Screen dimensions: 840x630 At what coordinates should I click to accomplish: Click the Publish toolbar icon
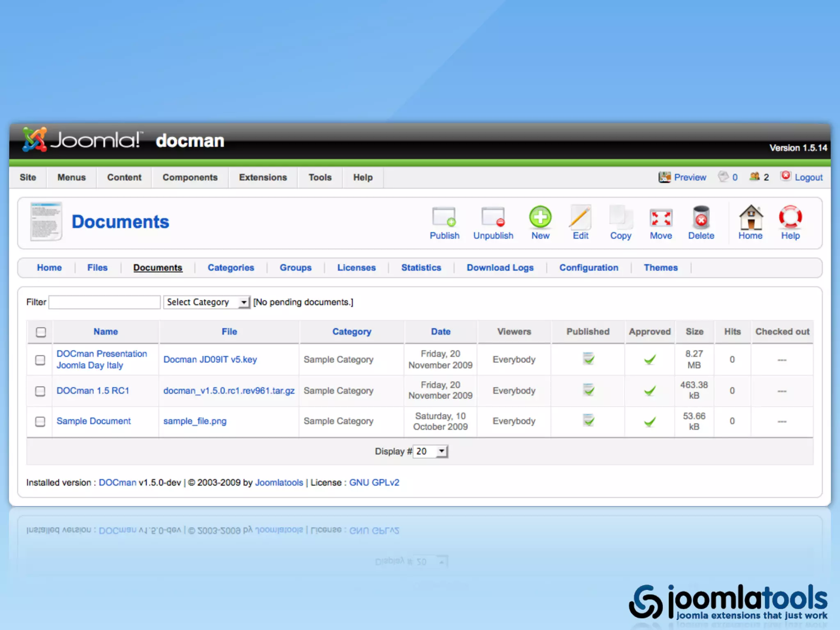click(x=444, y=218)
